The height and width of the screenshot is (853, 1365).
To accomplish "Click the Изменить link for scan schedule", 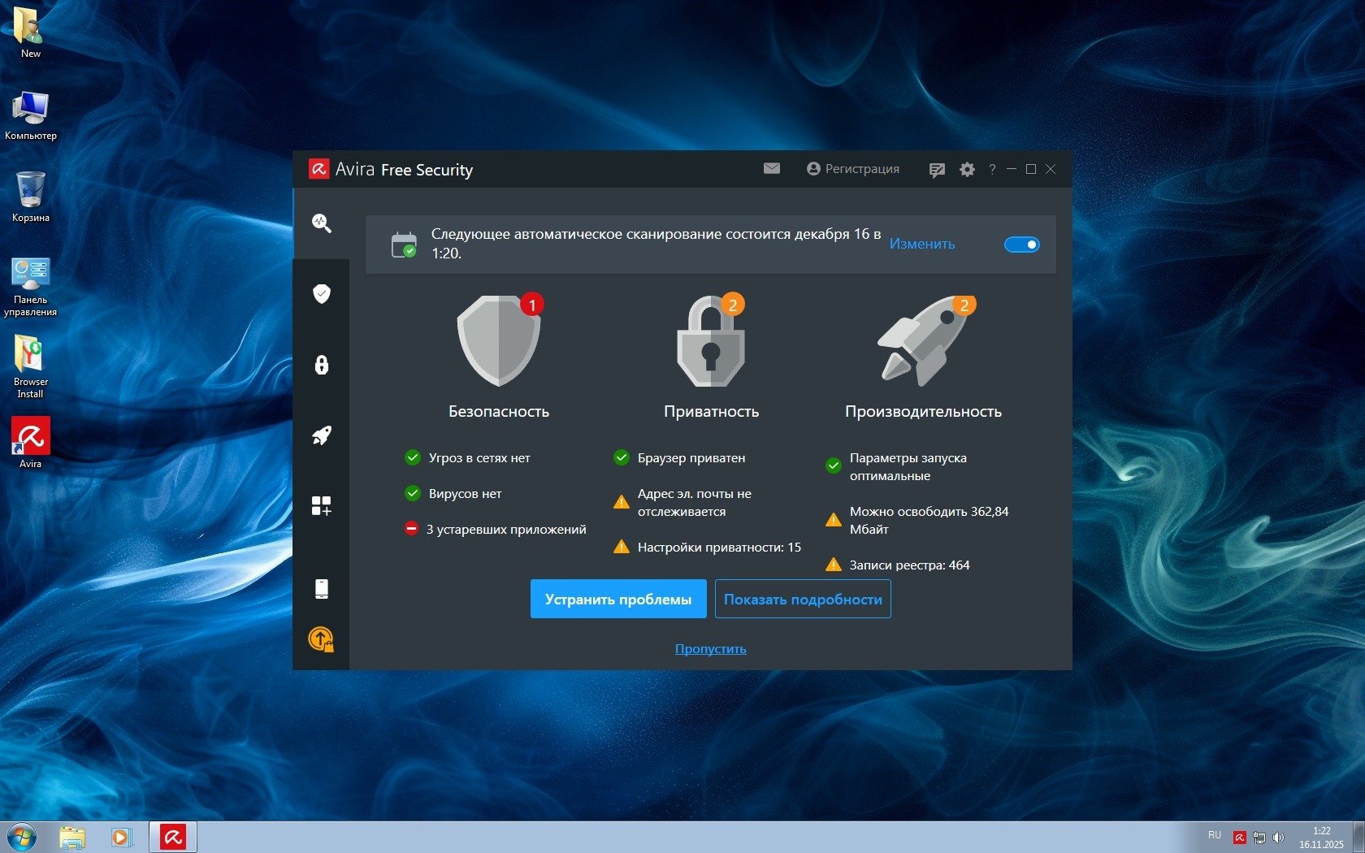I will 922,245.
